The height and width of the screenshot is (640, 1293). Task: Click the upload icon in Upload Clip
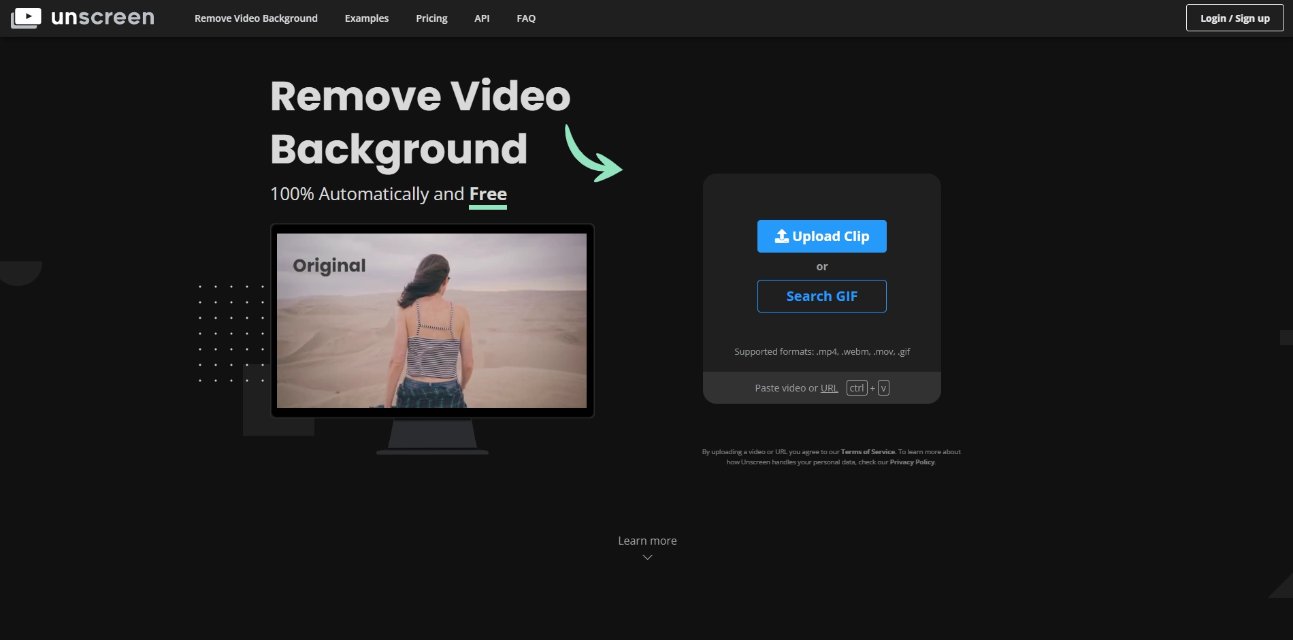pos(782,236)
